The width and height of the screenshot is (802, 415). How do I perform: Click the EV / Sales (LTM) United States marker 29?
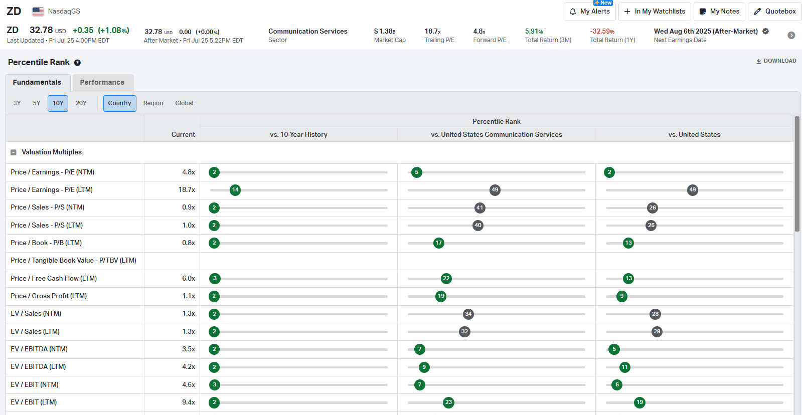point(657,332)
